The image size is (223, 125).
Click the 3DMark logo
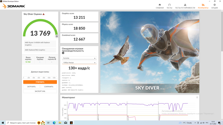[x=14, y=6]
